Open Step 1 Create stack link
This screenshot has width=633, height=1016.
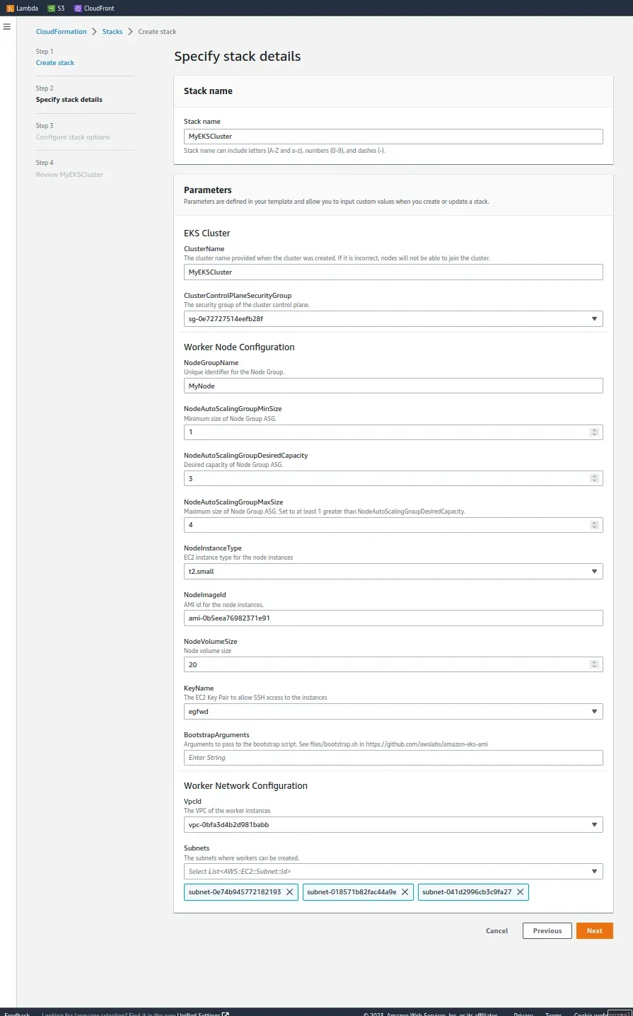(55, 63)
